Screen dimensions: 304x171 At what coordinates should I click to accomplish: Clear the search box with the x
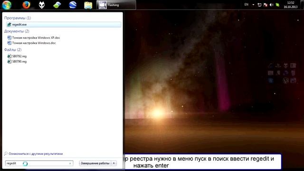pyautogui.click(x=70, y=163)
